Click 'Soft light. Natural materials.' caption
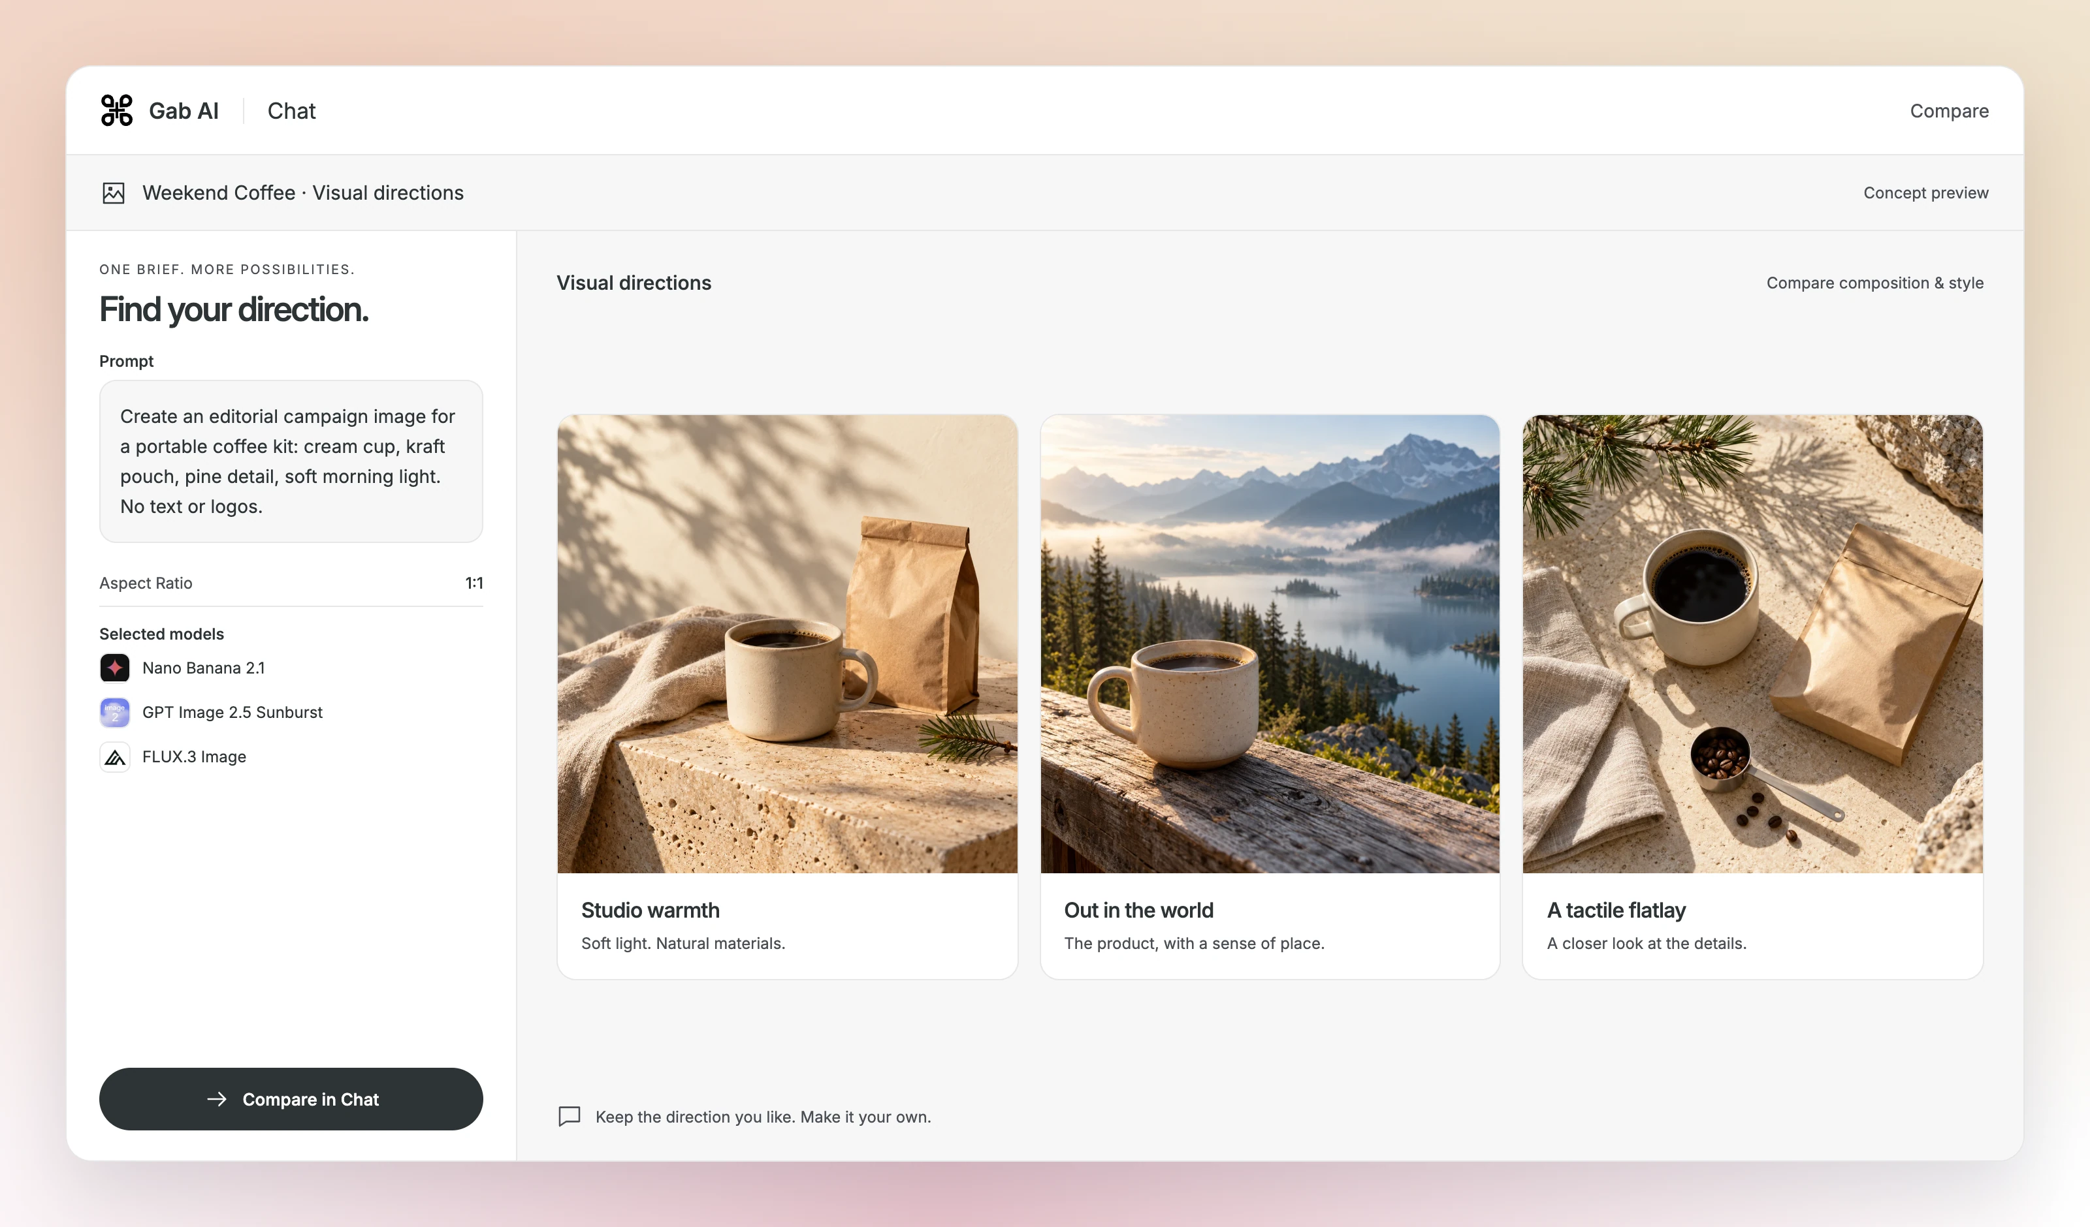 (683, 942)
